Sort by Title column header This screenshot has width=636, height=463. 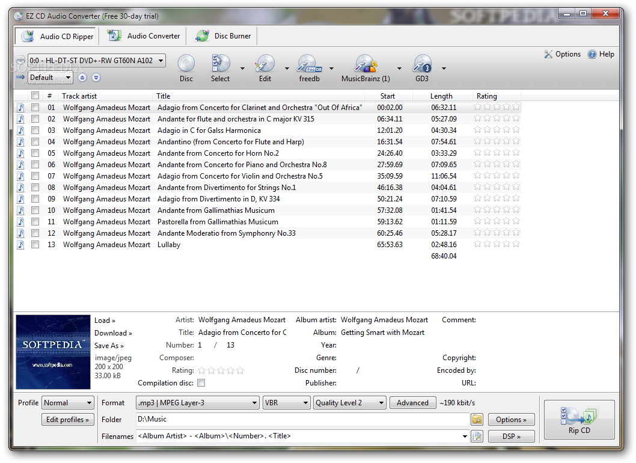pyautogui.click(x=258, y=96)
